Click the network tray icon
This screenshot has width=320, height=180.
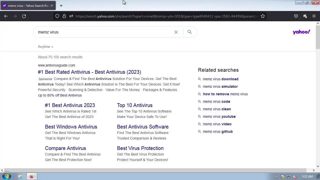289,176
